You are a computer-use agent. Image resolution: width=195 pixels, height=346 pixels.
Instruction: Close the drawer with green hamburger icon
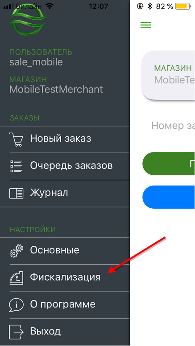146,25
